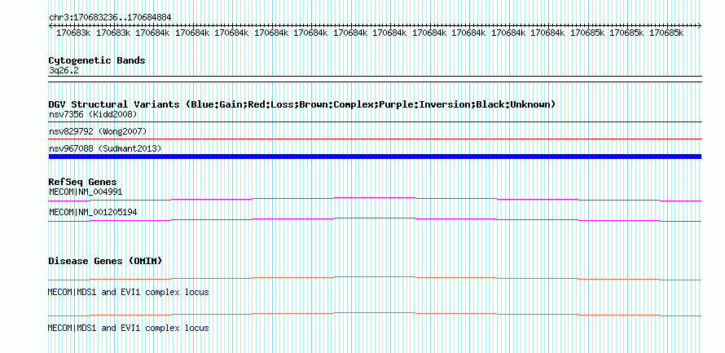This screenshot has height=353, width=725.
Task: Select the Cytogenetic Bands track title
Action: point(97,60)
